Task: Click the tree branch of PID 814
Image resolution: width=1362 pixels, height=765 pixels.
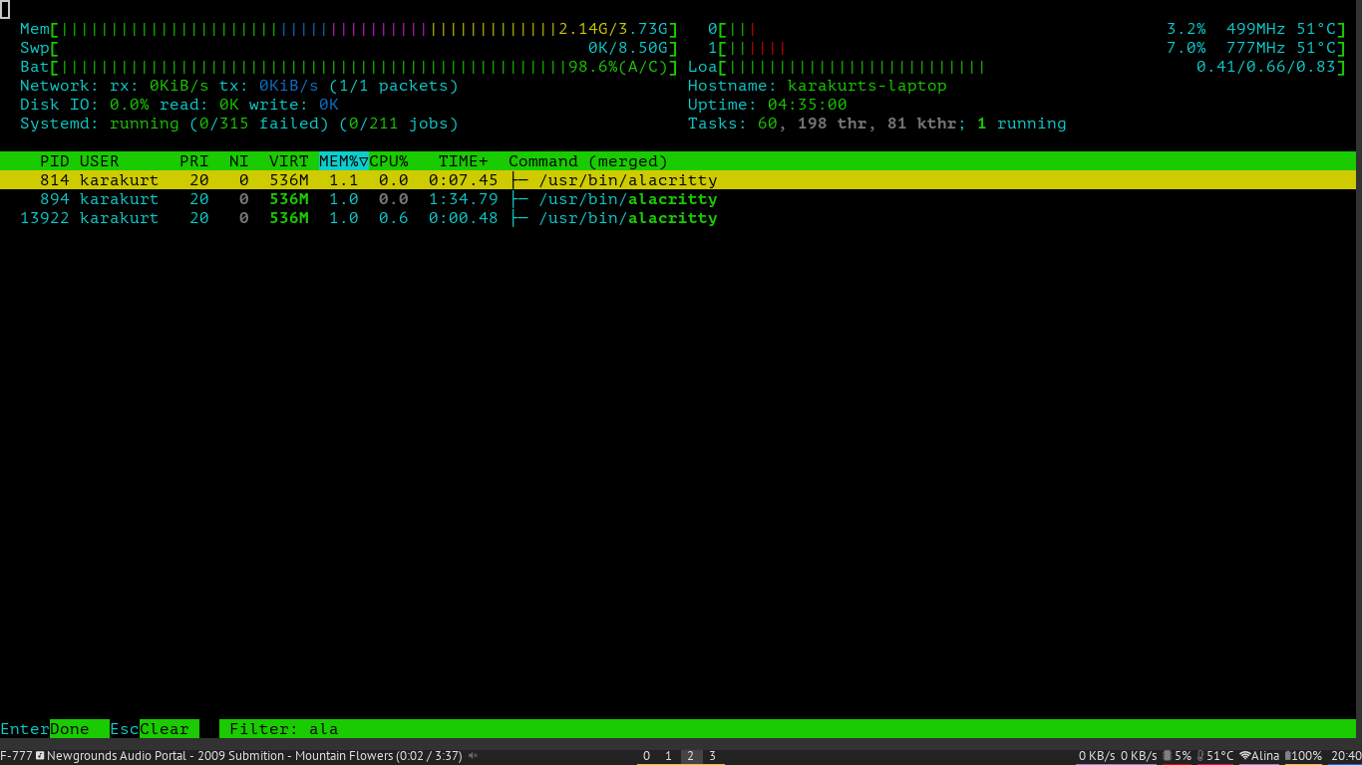Action: click(518, 180)
